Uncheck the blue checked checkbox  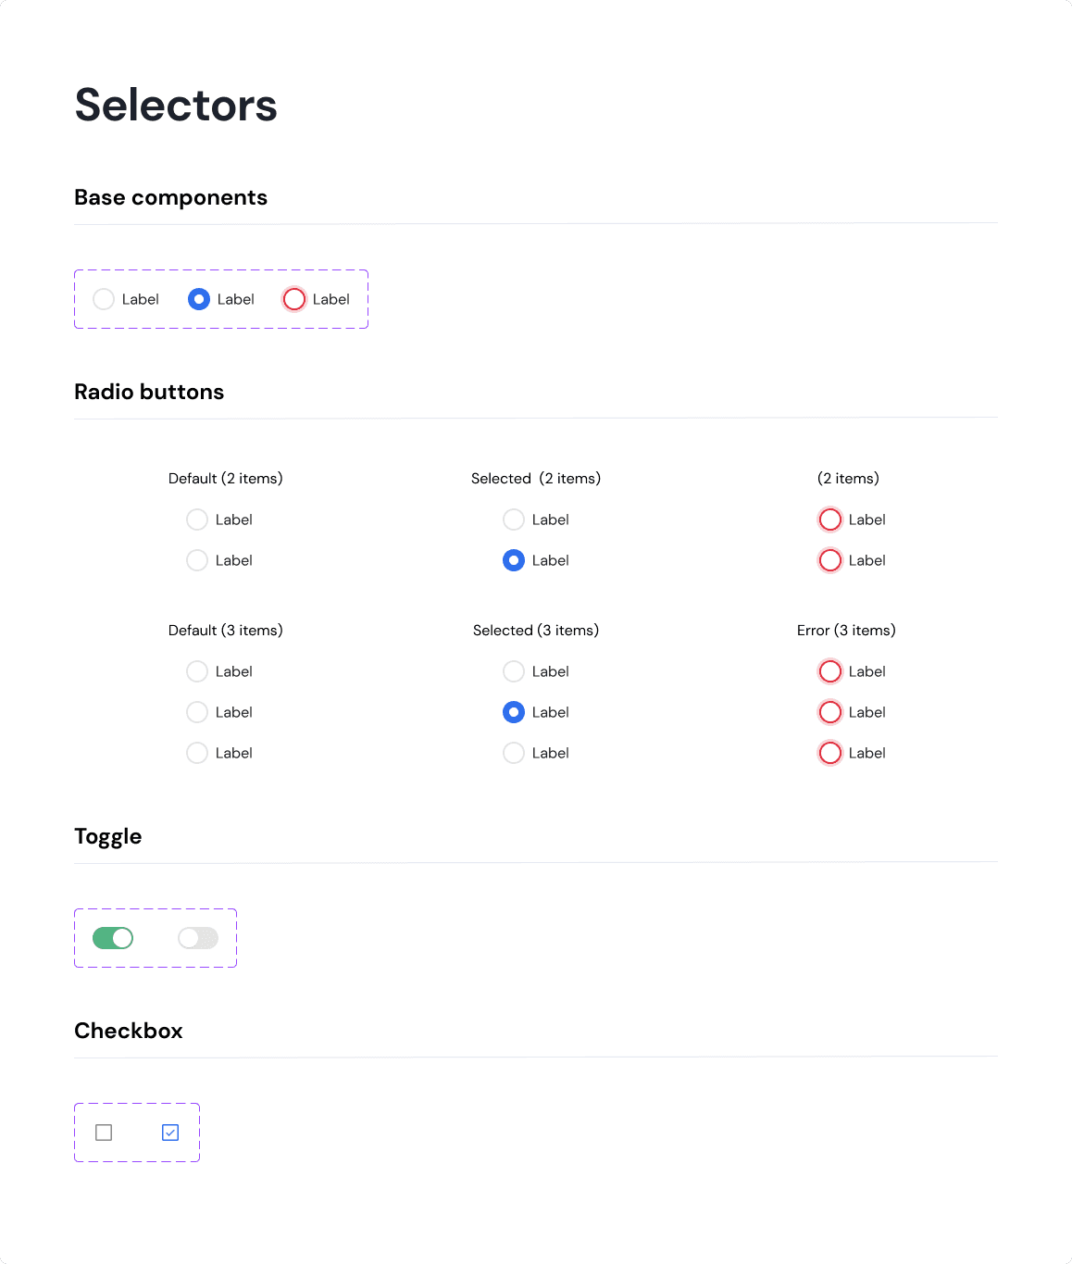point(170,1133)
